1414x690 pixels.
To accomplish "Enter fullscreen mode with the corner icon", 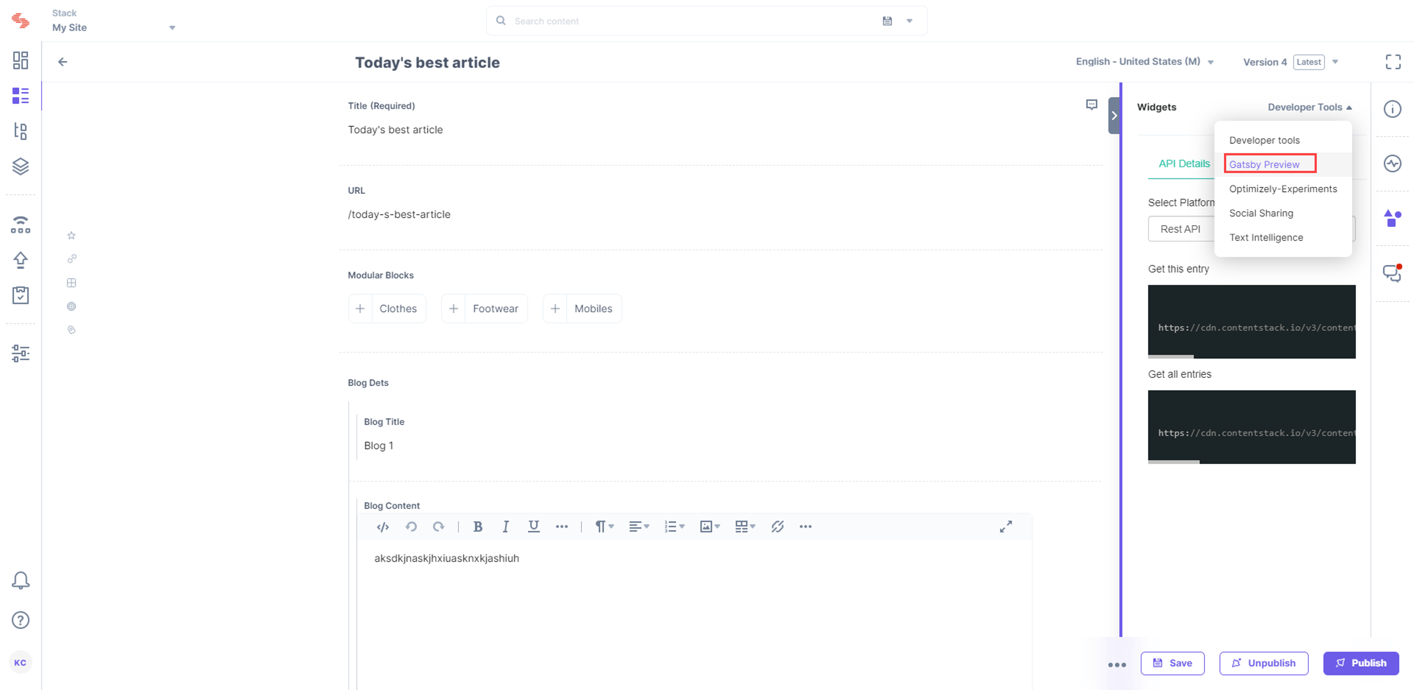I will 1393,62.
